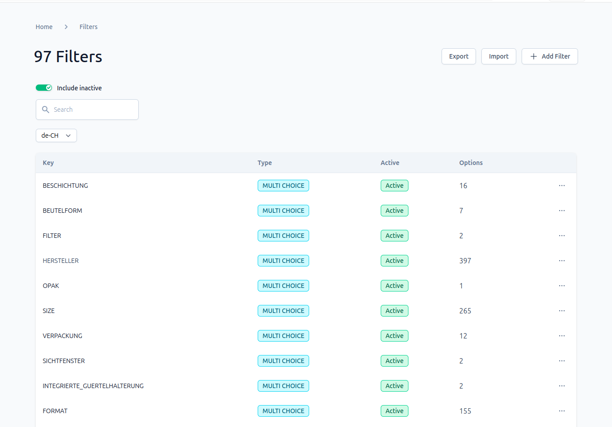Viewport: 612px width, 427px height.
Task: Select the SIZE filter key
Action: coord(49,311)
